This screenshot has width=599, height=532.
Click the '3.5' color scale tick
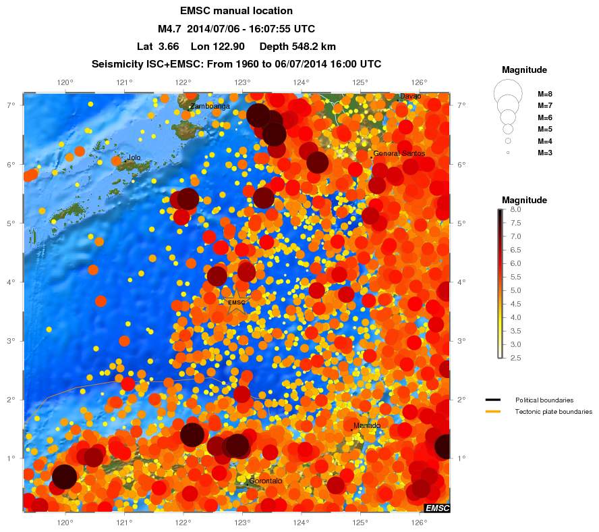(515, 331)
